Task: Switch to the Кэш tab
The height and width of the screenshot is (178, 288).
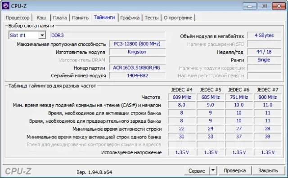Action: click(41, 18)
